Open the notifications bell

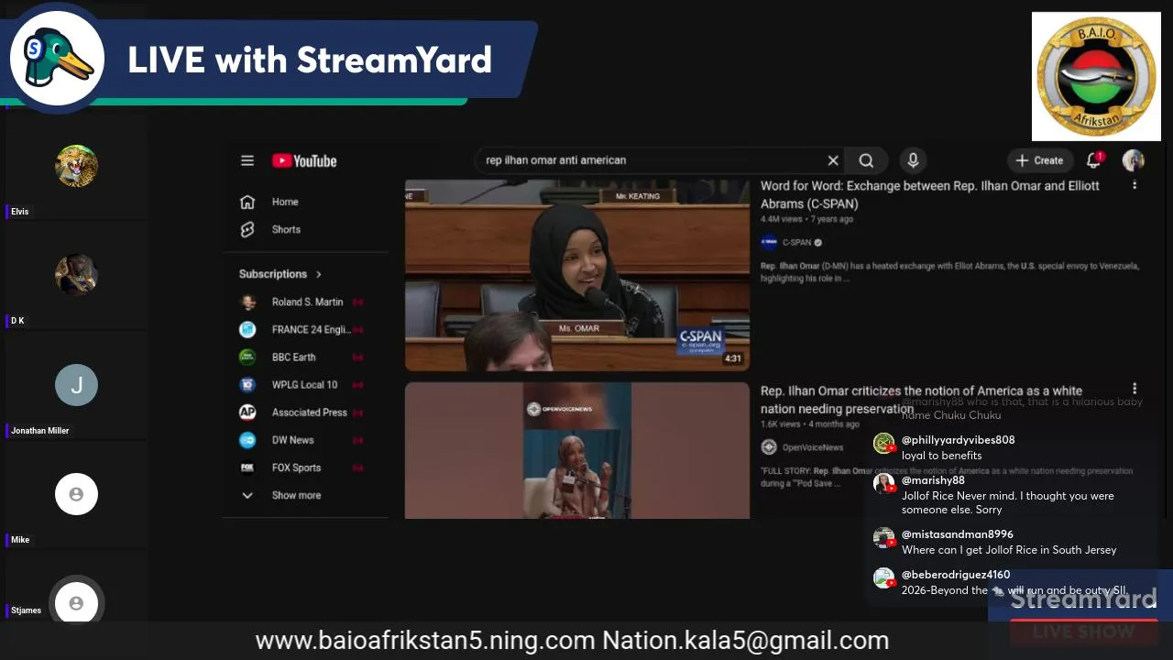pos(1093,160)
